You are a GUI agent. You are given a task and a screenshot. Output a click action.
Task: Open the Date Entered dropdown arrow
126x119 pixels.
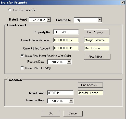click(x=49, y=20)
